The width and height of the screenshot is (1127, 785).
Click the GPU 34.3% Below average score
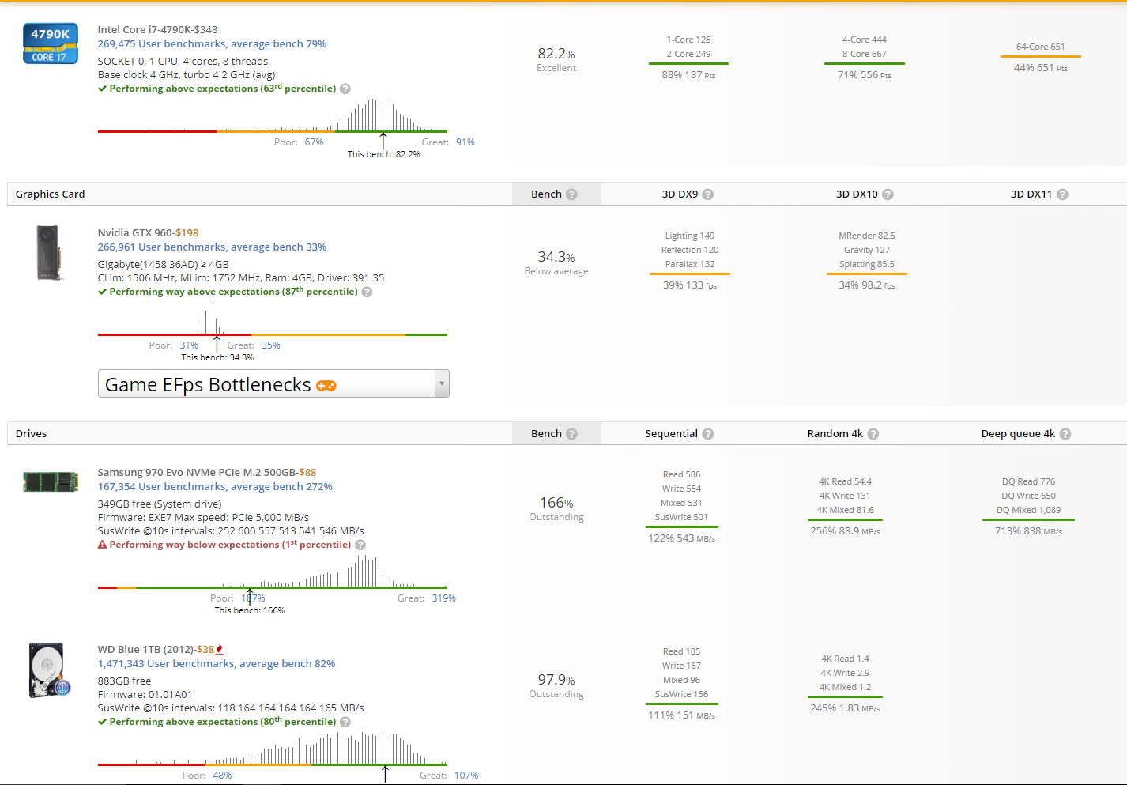click(x=556, y=263)
